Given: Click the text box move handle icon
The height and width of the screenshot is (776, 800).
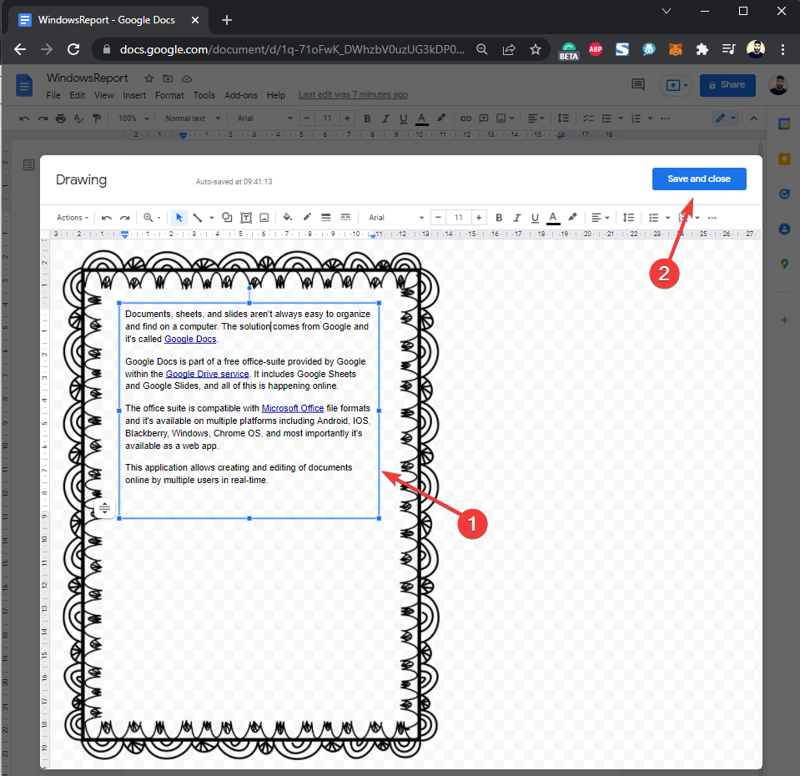Looking at the screenshot, I should [104, 508].
